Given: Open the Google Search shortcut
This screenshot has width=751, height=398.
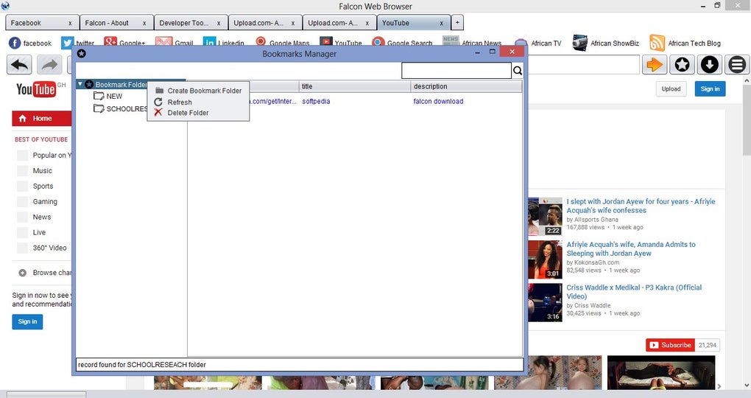Looking at the screenshot, I should 402,43.
